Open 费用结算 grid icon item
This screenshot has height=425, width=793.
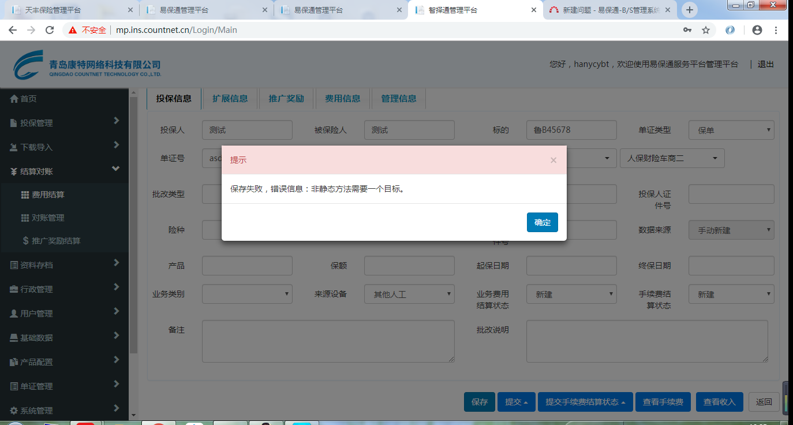click(x=25, y=195)
